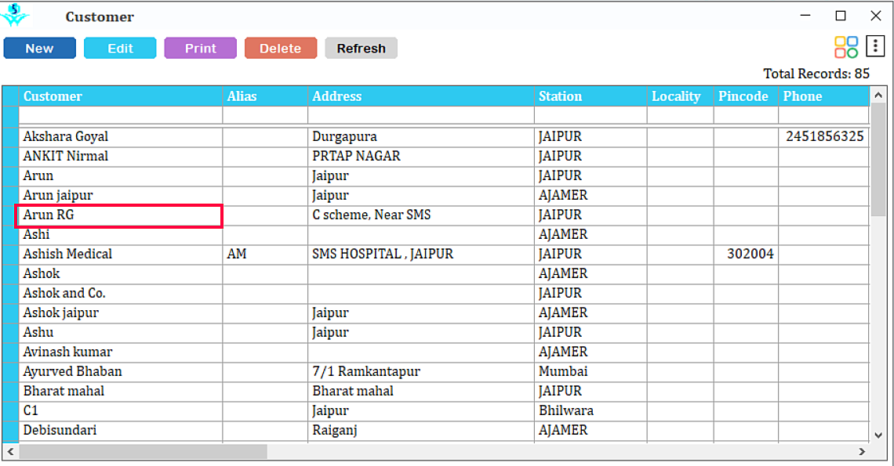Click the application logo in title bar

point(15,16)
